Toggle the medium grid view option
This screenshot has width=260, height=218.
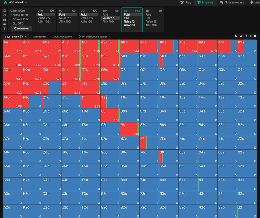[251, 36]
